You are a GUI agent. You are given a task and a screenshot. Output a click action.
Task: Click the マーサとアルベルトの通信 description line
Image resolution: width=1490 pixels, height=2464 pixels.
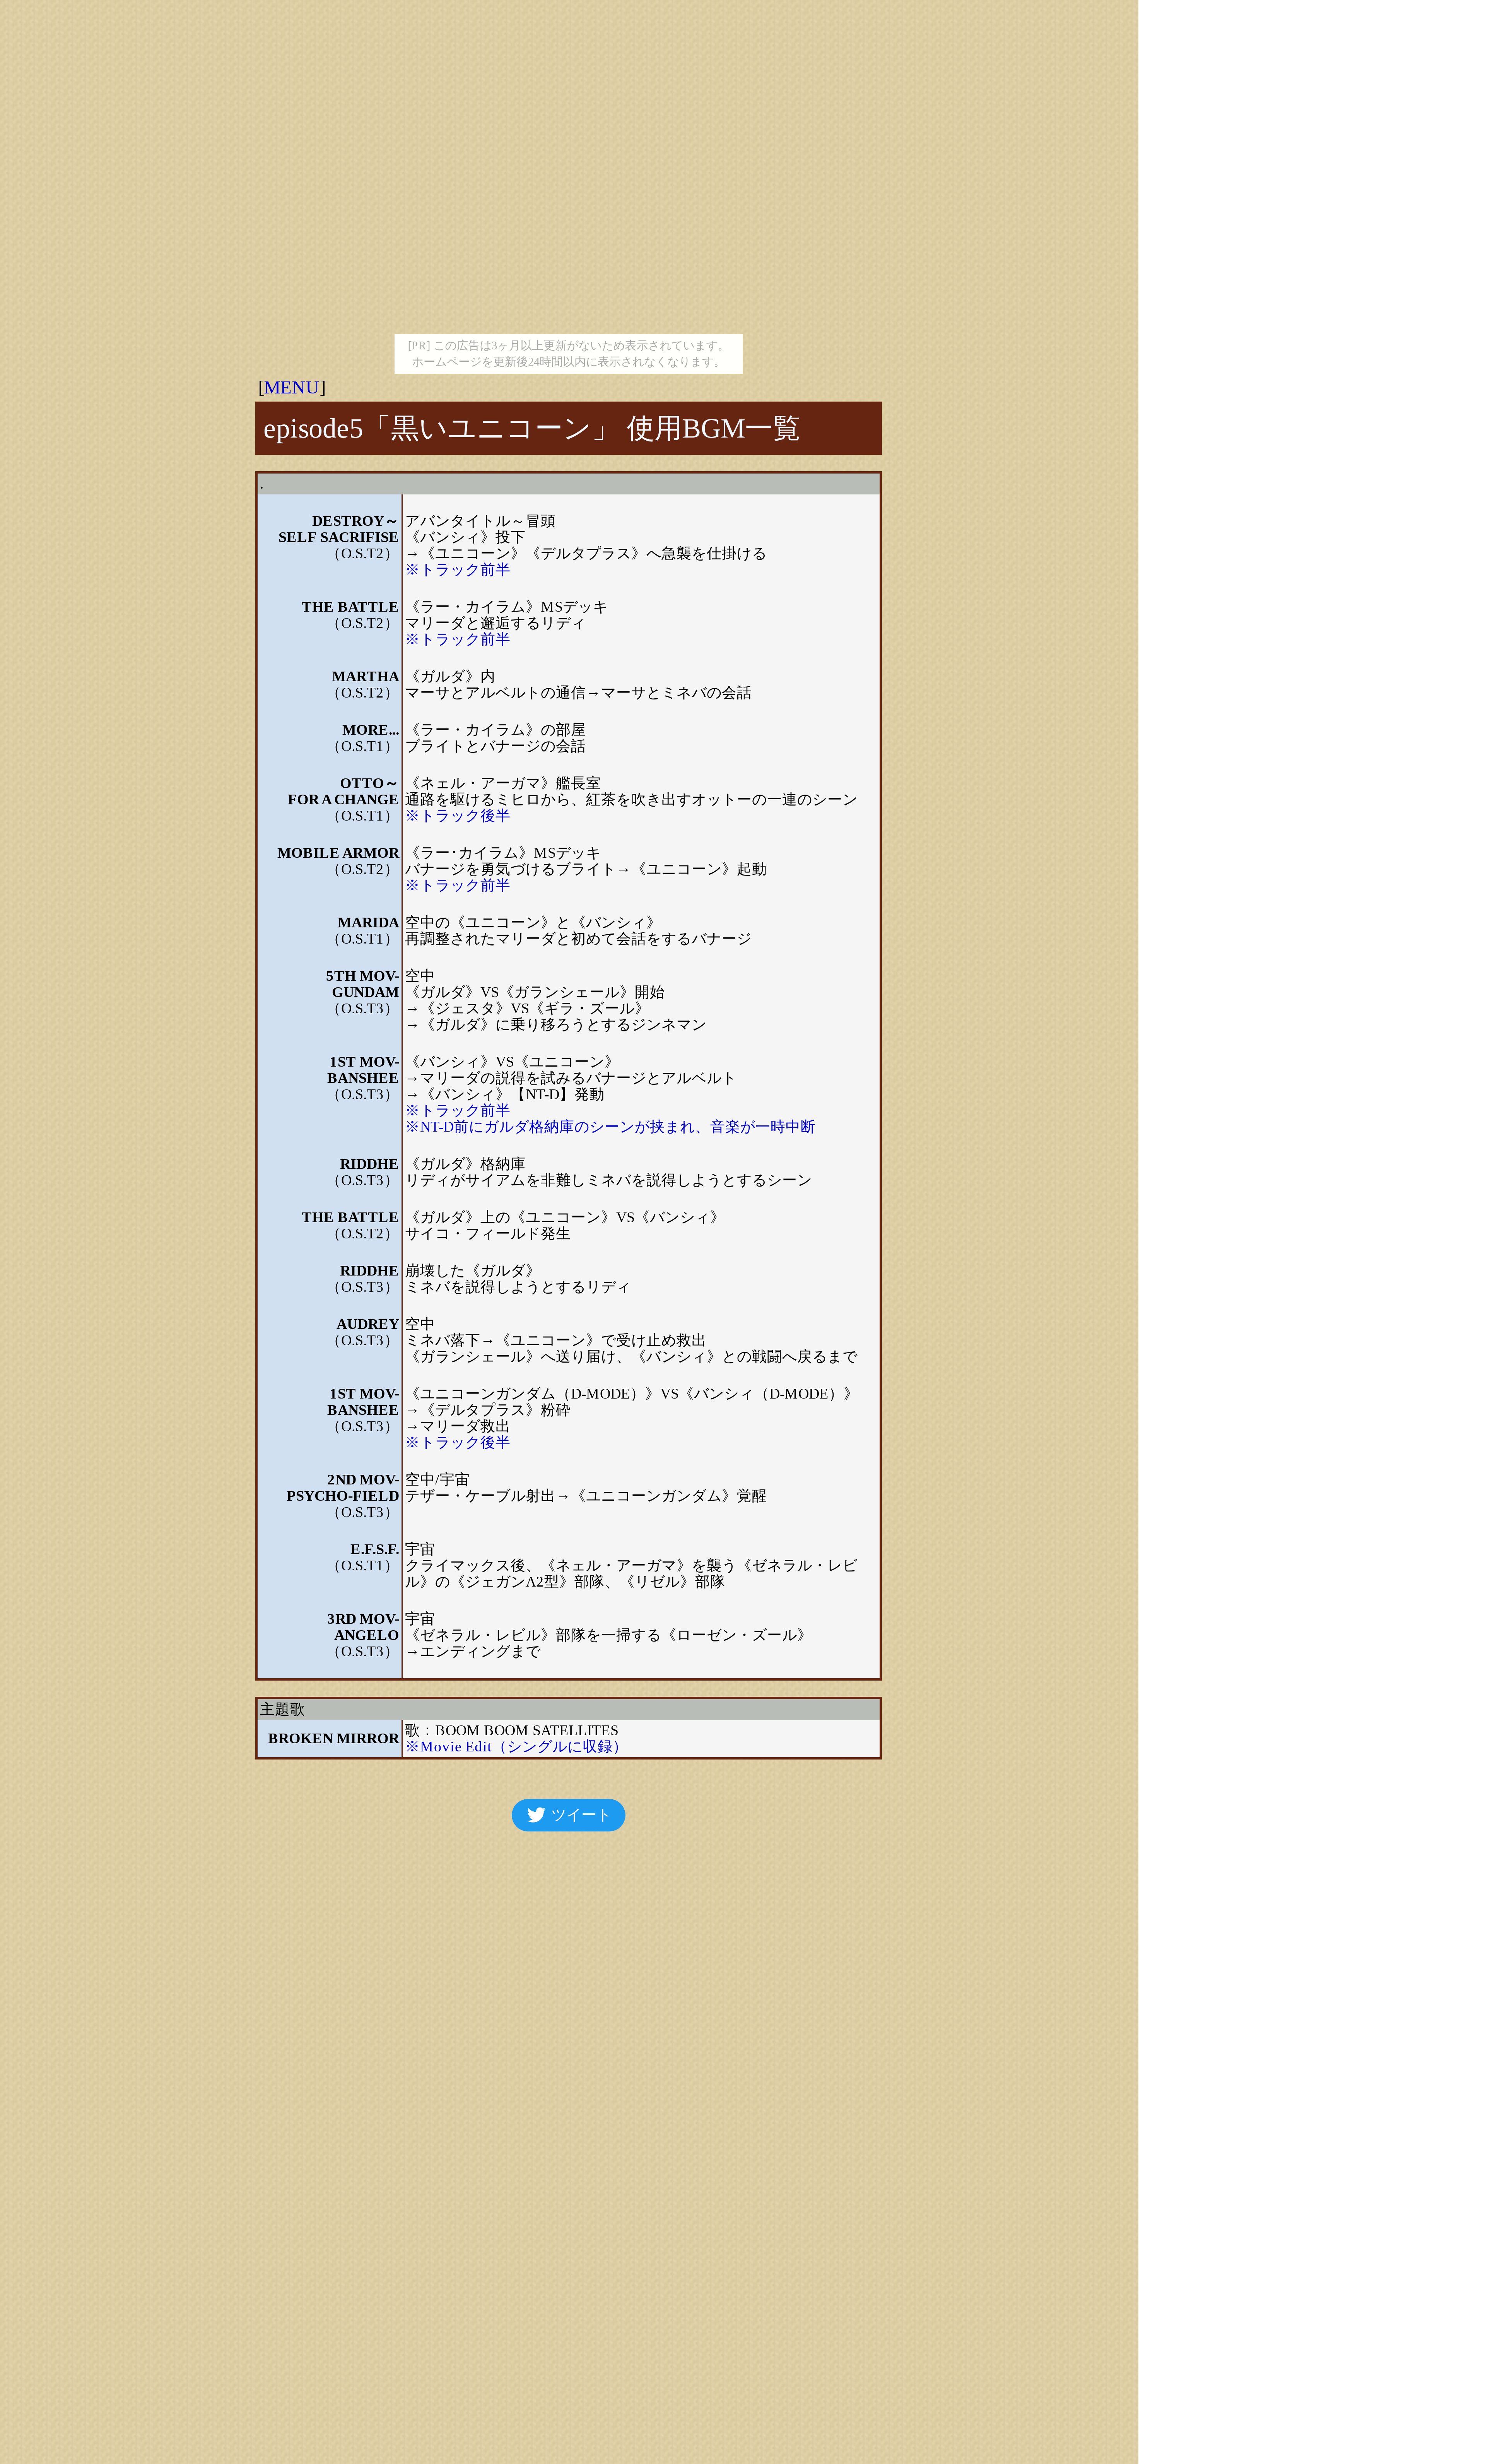(578, 692)
